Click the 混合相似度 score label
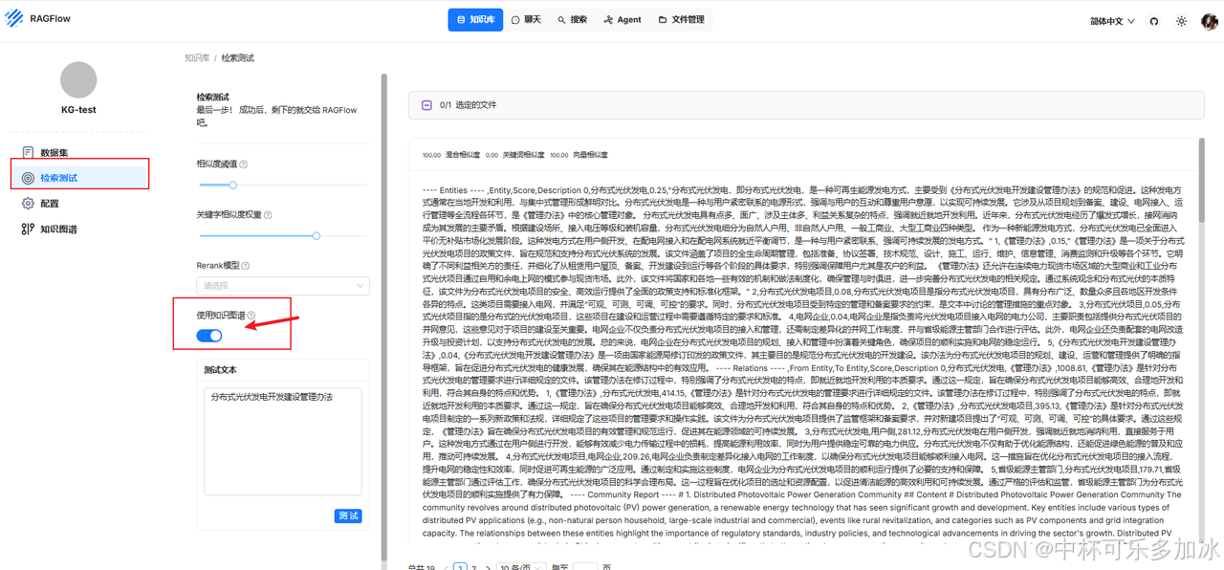This screenshot has height=570, width=1224. (x=463, y=155)
